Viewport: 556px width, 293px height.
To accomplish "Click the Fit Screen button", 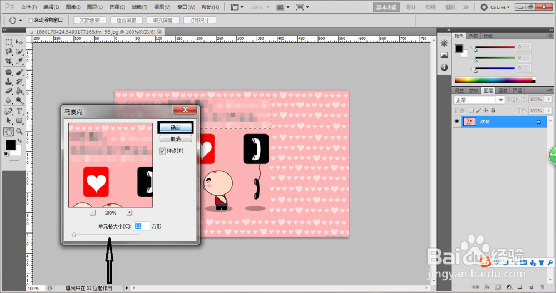I will point(126,20).
